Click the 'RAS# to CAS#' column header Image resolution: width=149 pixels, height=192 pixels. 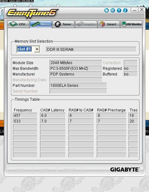click(x=81, y=110)
